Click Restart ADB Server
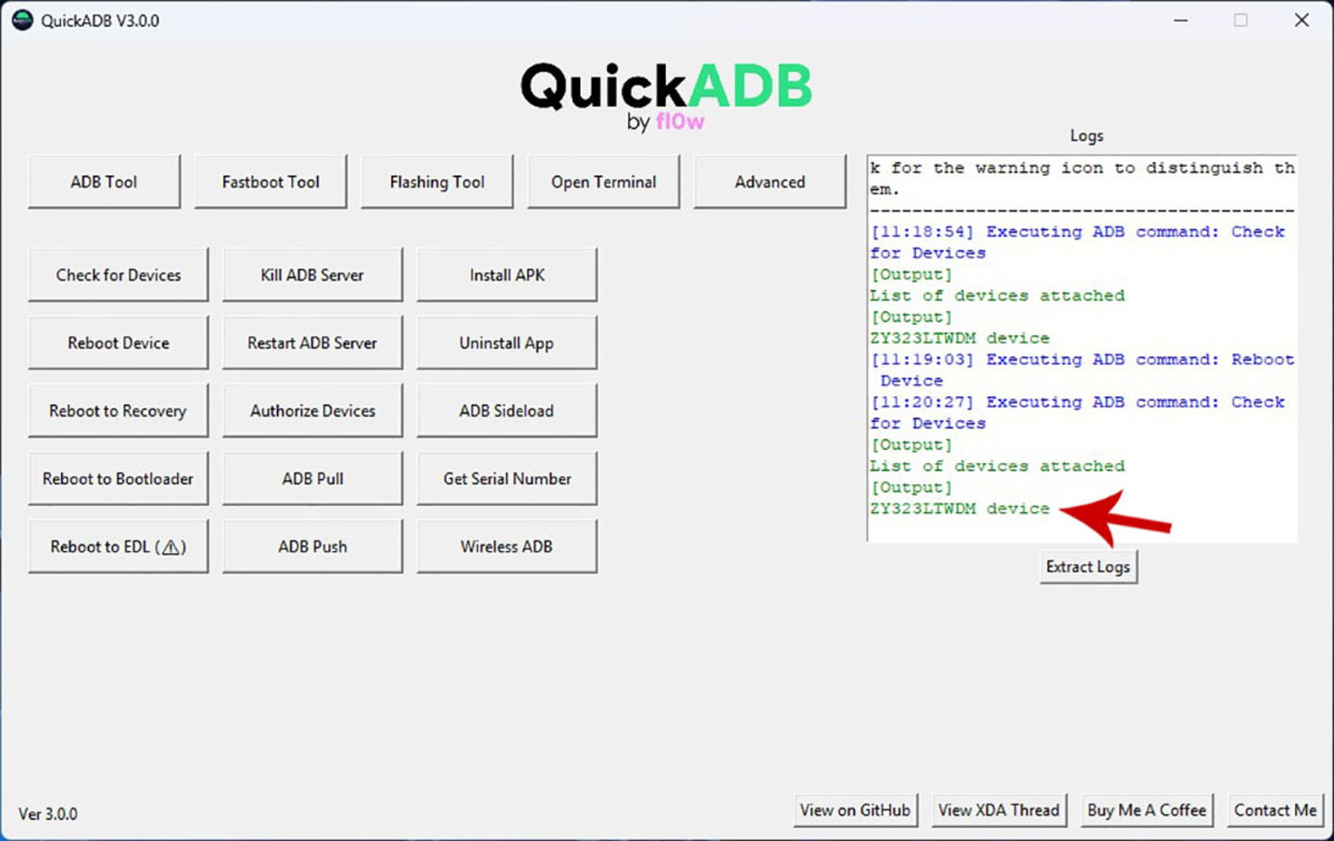Image resolution: width=1334 pixels, height=841 pixels. coord(312,343)
